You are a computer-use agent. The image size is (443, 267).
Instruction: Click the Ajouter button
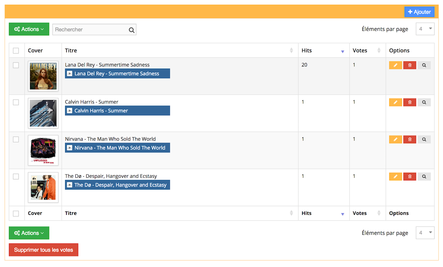tap(419, 12)
